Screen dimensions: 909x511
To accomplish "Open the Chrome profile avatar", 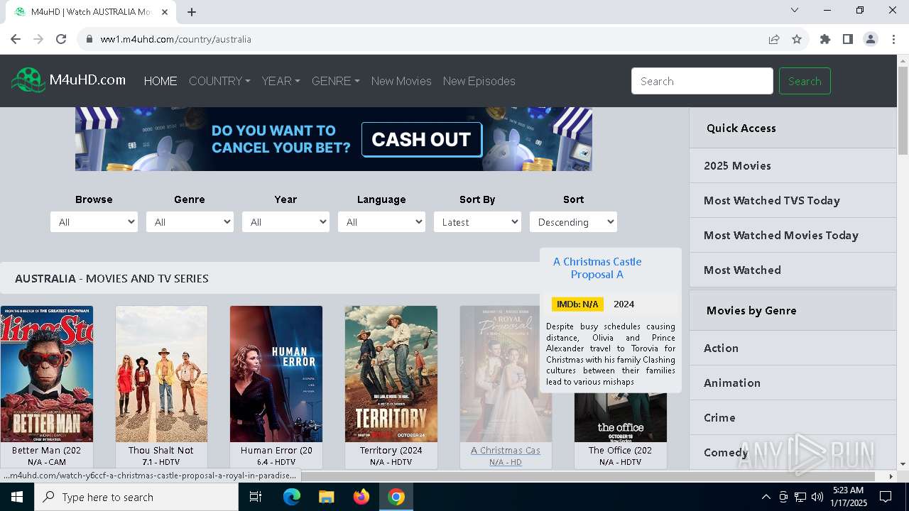I will [x=871, y=39].
